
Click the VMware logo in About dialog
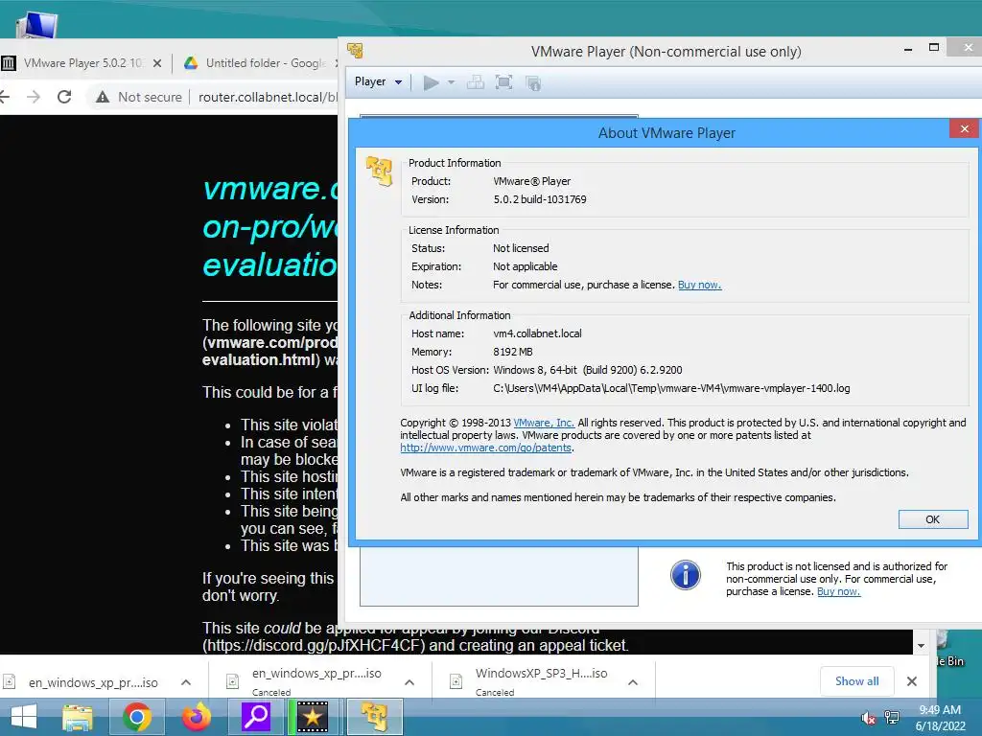coord(380,171)
